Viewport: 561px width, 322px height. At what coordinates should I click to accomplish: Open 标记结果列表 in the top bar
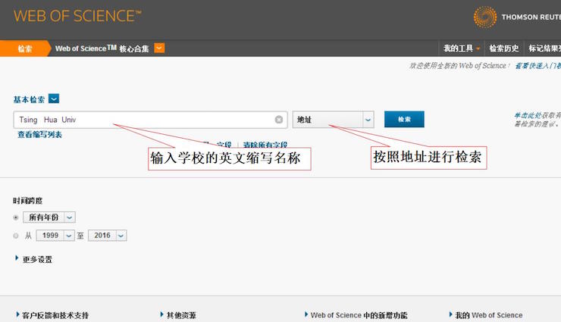(544, 48)
